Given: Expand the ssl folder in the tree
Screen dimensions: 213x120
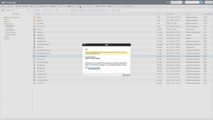Looking at the screenshot, I should click(4, 37).
